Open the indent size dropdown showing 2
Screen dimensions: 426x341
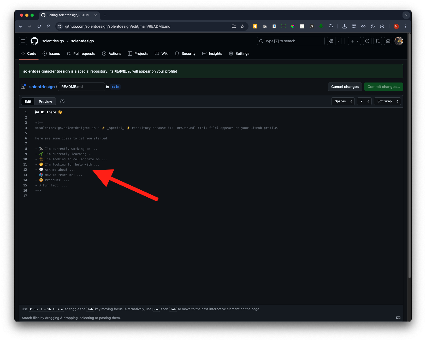(364, 101)
